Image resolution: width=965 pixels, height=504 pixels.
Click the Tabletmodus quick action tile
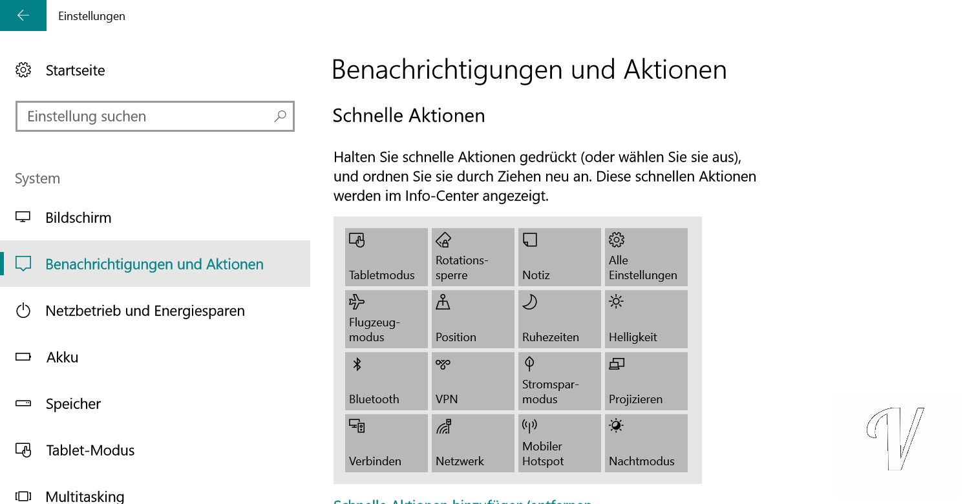click(x=386, y=257)
